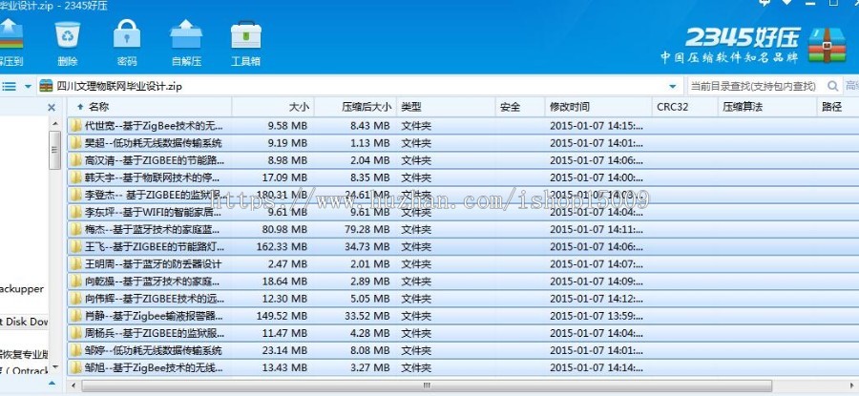Click compressed size 8.08 MB
Image resolution: width=859 pixels, height=396 pixels.
(x=369, y=350)
